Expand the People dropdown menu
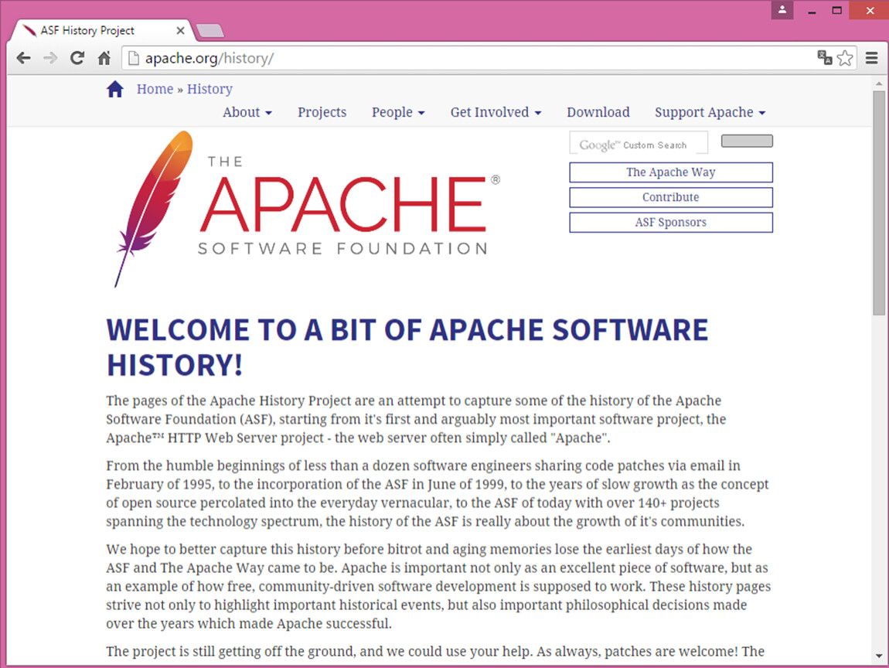 398,112
